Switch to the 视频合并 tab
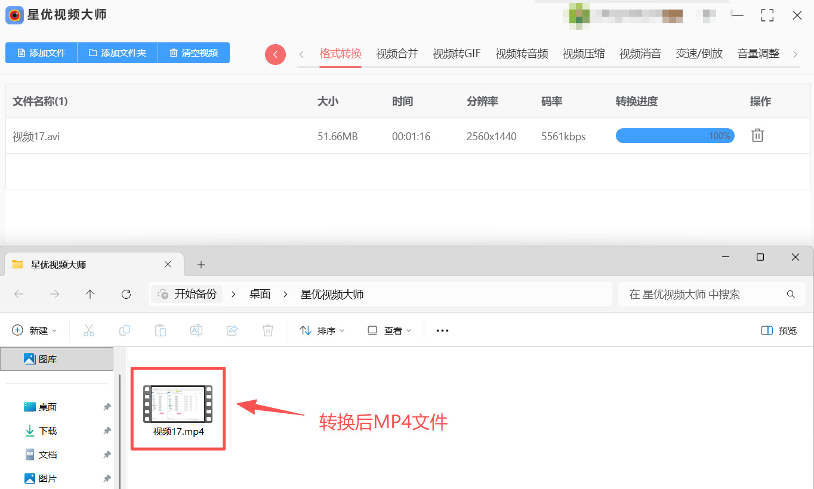 (397, 54)
